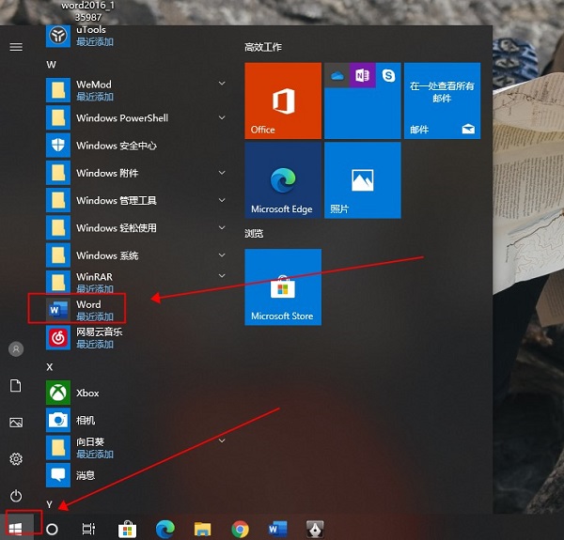
Task: Open Google Chrome on taskbar
Action: (241, 529)
